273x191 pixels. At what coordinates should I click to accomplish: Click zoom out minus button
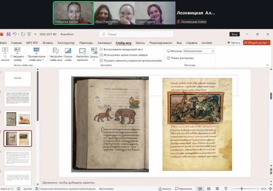[232, 189]
